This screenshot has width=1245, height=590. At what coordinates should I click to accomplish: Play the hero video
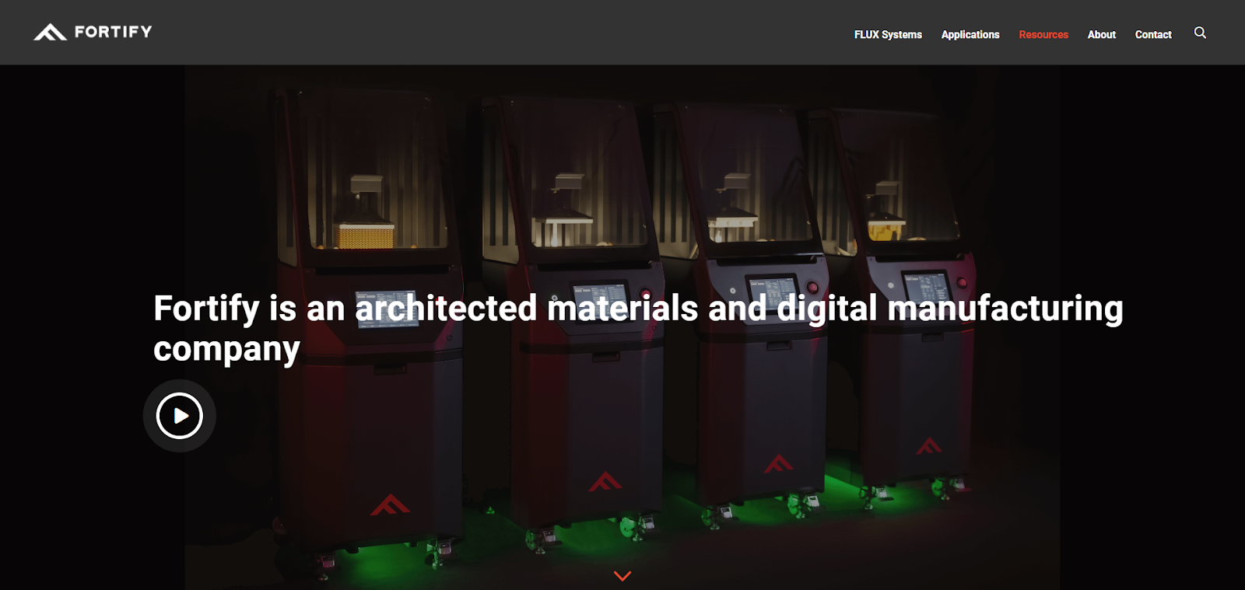[180, 416]
